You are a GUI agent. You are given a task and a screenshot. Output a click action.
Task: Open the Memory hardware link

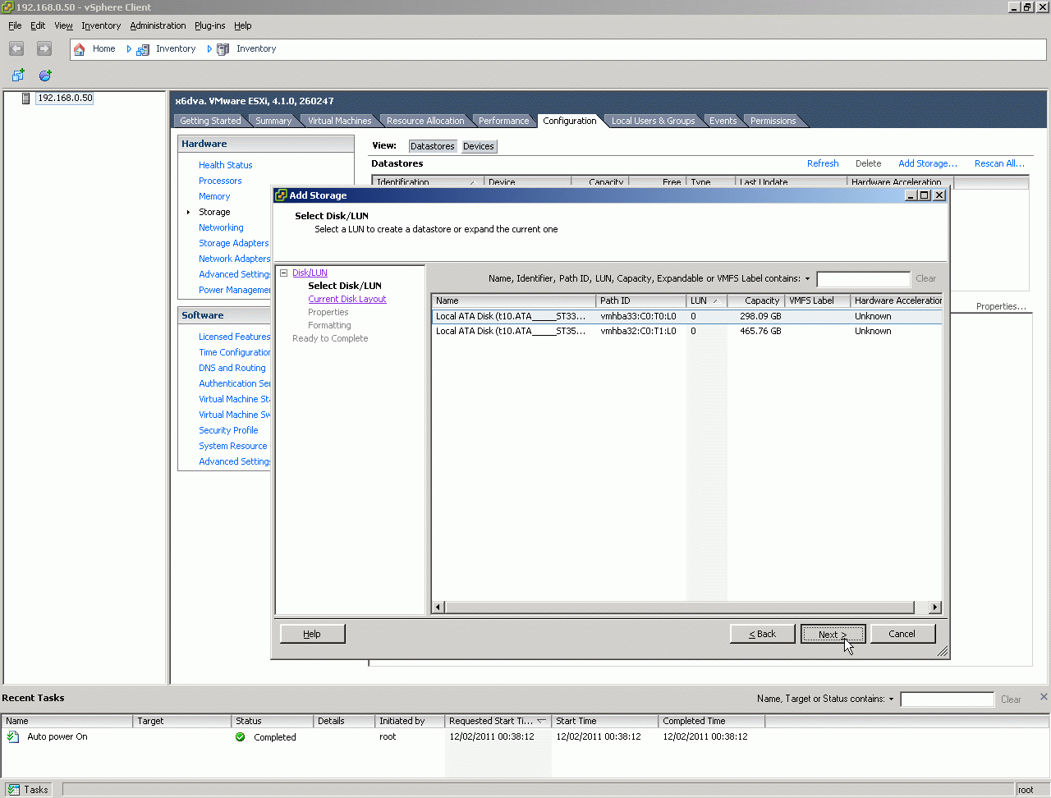[x=214, y=196]
